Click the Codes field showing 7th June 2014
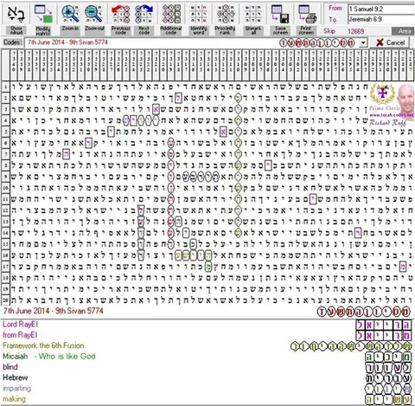Viewport: 415px width, 406px height. pos(192,42)
